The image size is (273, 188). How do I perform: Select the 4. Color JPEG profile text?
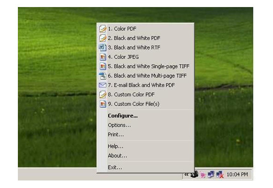(123, 57)
